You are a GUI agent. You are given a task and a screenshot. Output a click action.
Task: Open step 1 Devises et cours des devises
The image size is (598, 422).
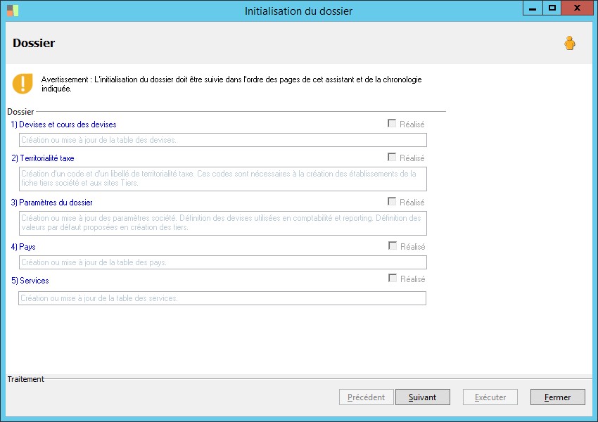tap(64, 124)
